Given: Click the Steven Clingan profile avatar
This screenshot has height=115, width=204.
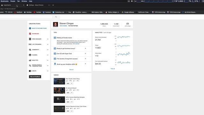Looking at the screenshot, I should 55,24.
